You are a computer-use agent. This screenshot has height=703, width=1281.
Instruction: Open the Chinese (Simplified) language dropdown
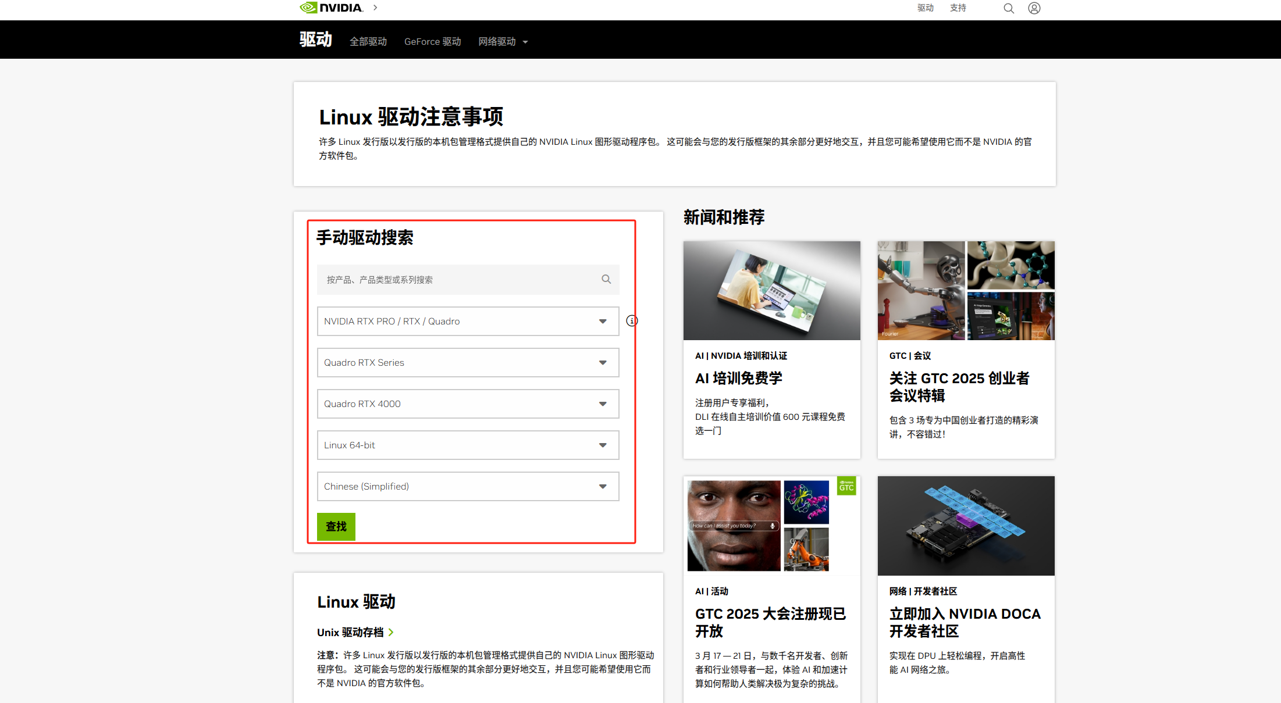click(x=468, y=487)
